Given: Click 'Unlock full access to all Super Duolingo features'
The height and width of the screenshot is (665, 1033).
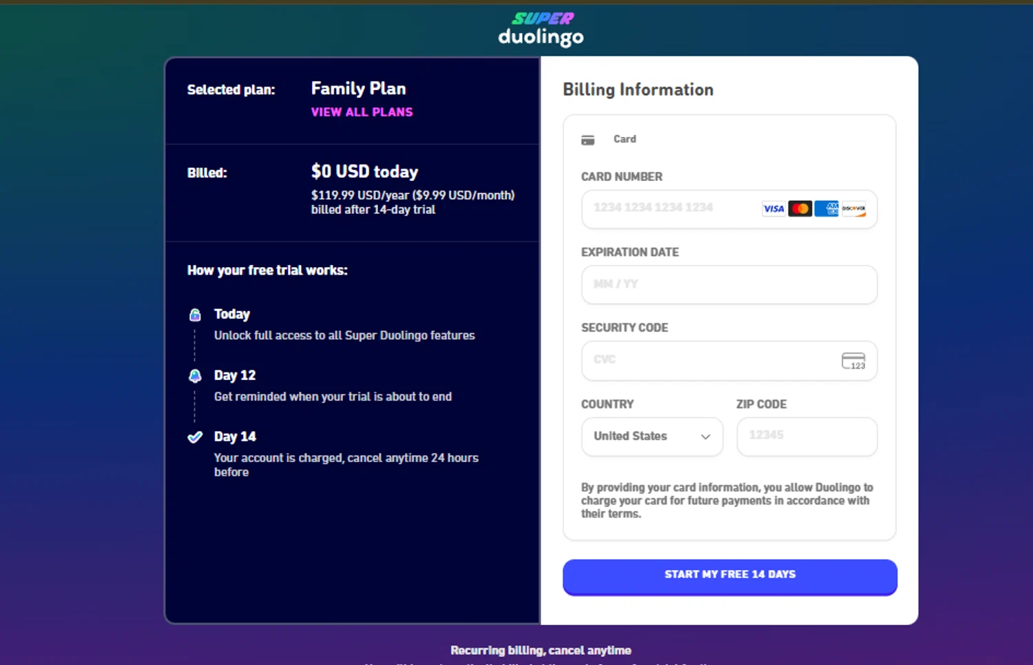Looking at the screenshot, I should [344, 335].
